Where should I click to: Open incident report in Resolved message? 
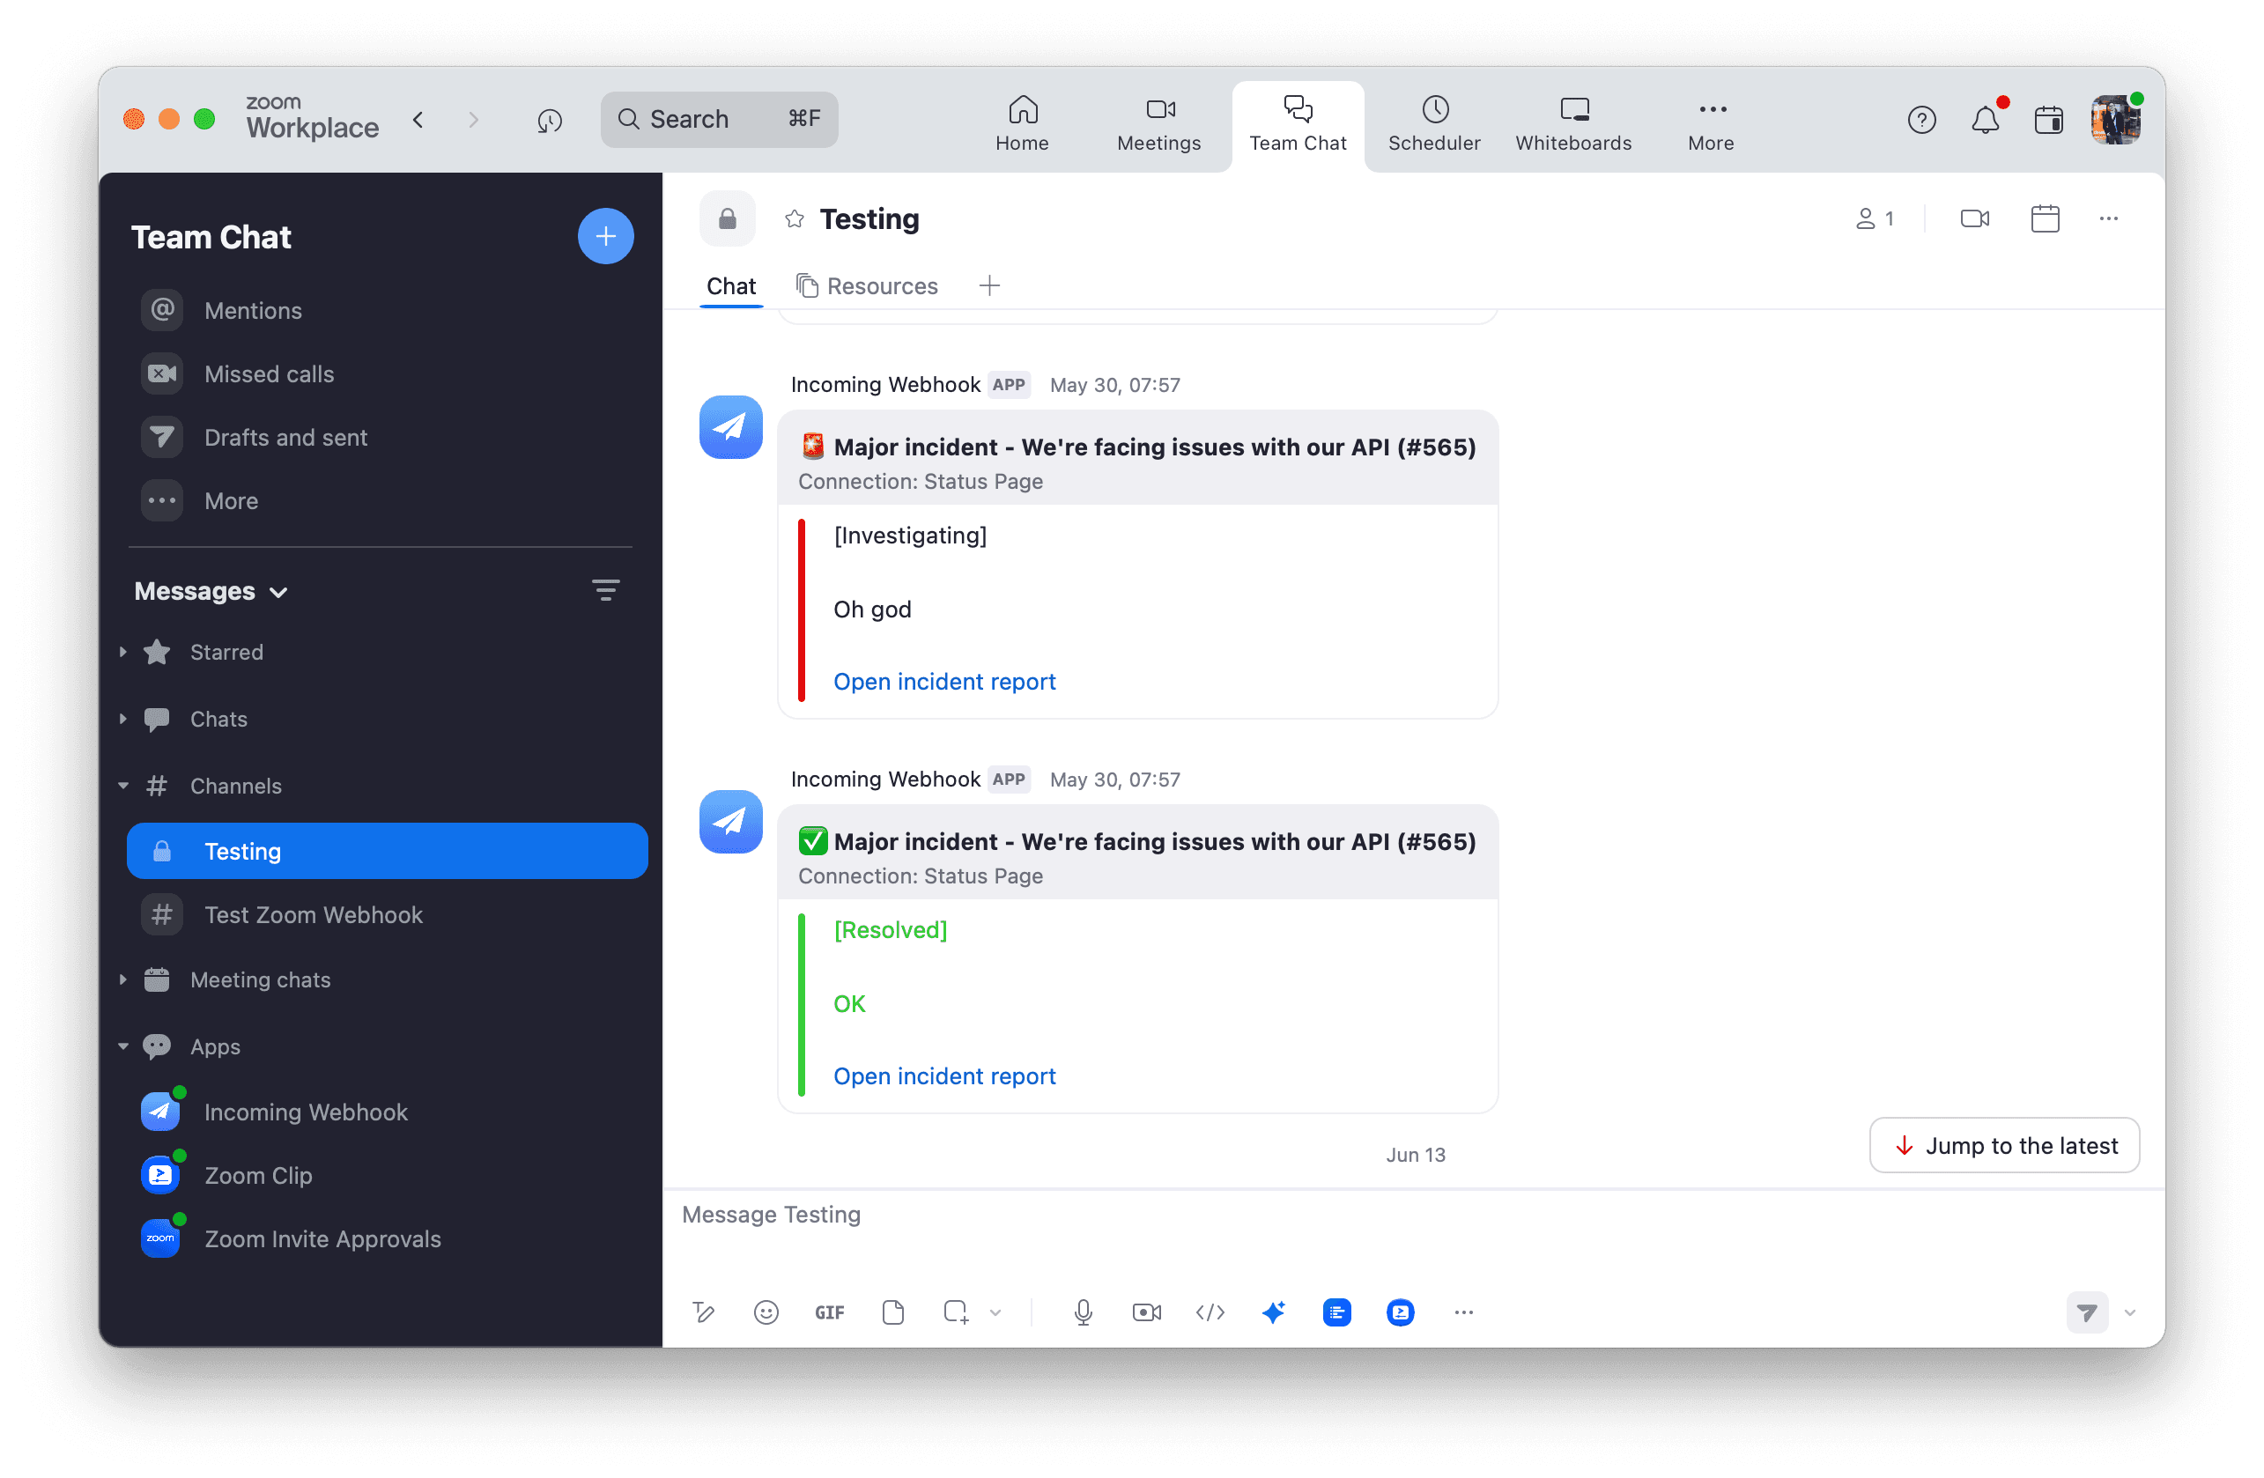943,1076
